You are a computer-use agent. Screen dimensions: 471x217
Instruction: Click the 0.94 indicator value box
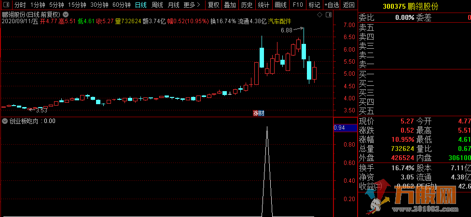click(x=345, y=128)
